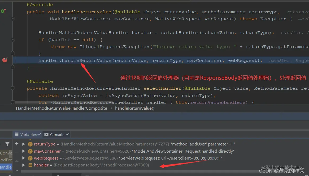Image resolution: width=309 pixels, height=176 pixels.
Task: Click the HandlerMethodReturnValueHandler type in handler declaration
Action: click(84, 33)
